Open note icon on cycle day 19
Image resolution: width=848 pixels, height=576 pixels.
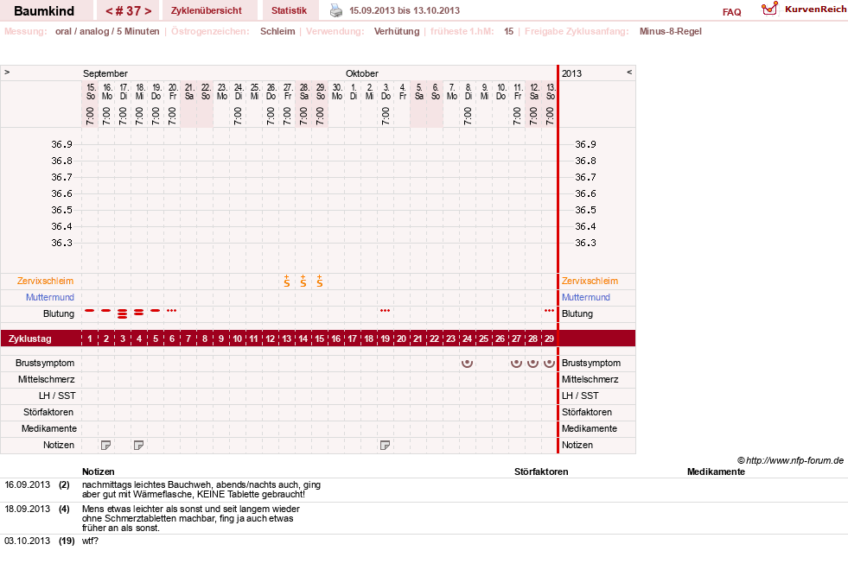pos(385,446)
